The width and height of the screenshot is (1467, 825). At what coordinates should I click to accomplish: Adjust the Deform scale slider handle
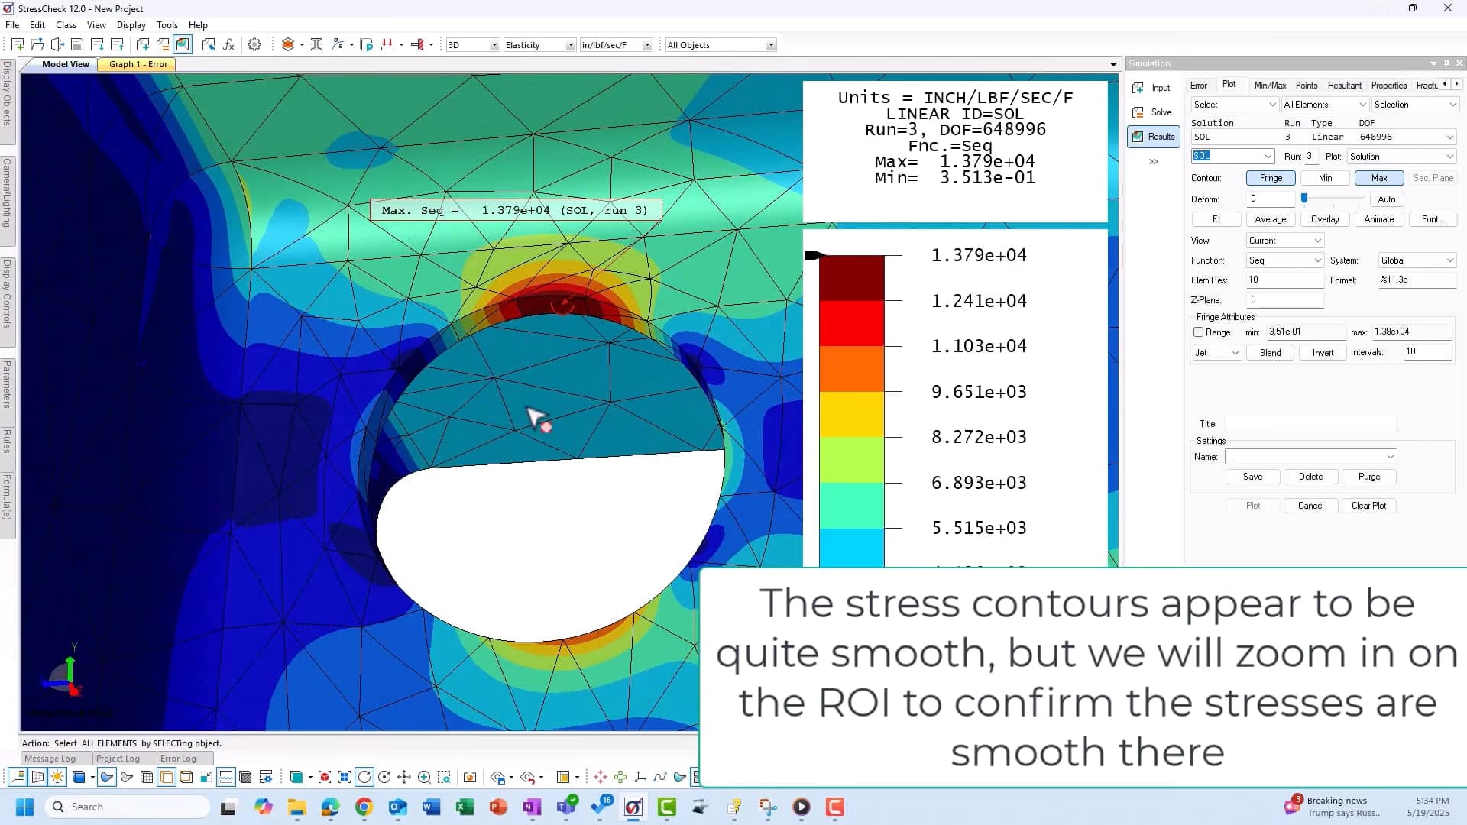point(1304,199)
